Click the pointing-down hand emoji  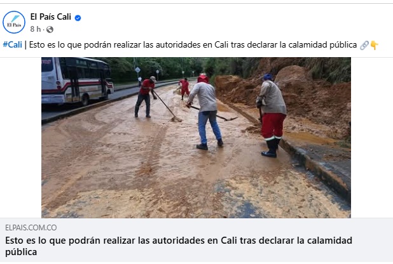374,45
